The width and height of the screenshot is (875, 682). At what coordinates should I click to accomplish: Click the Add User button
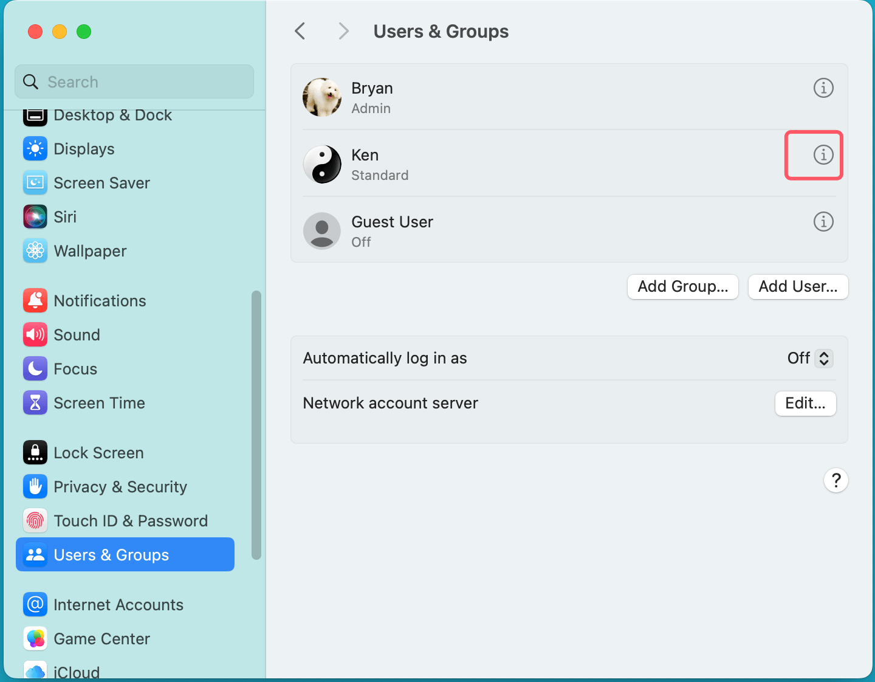tap(798, 286)
